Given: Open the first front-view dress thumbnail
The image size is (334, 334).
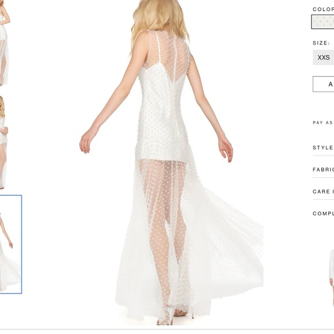Looking at the screenshot, I should pos(5,43).
